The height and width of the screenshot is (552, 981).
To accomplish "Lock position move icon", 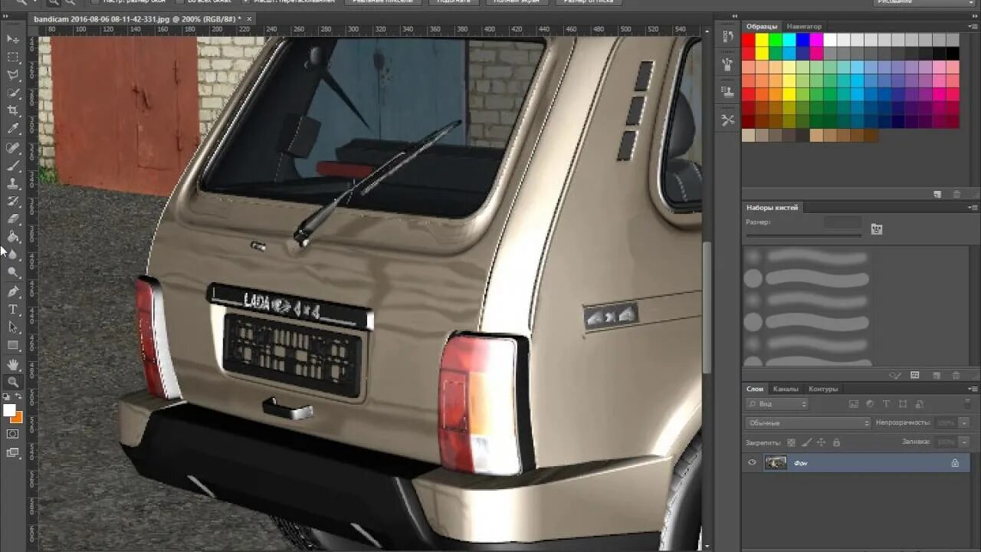I will (821, 442).
